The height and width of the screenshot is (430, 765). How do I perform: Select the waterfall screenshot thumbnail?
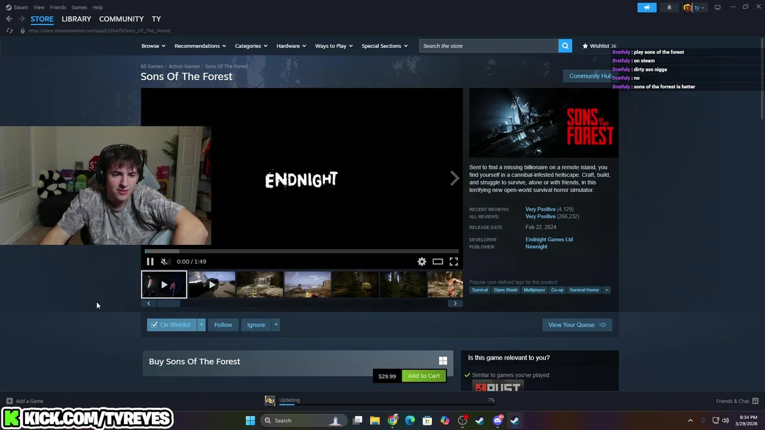pyautogui.click(x=259, y=284)
